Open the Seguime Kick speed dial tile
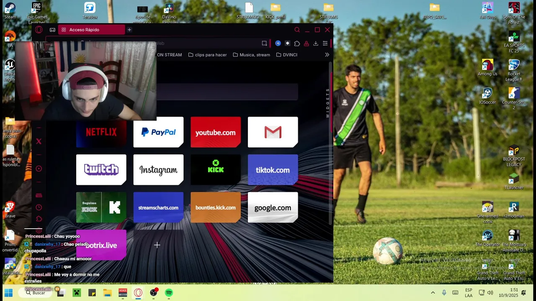The height and width of the screenshot is (301, 536). [x=101, y=207]
